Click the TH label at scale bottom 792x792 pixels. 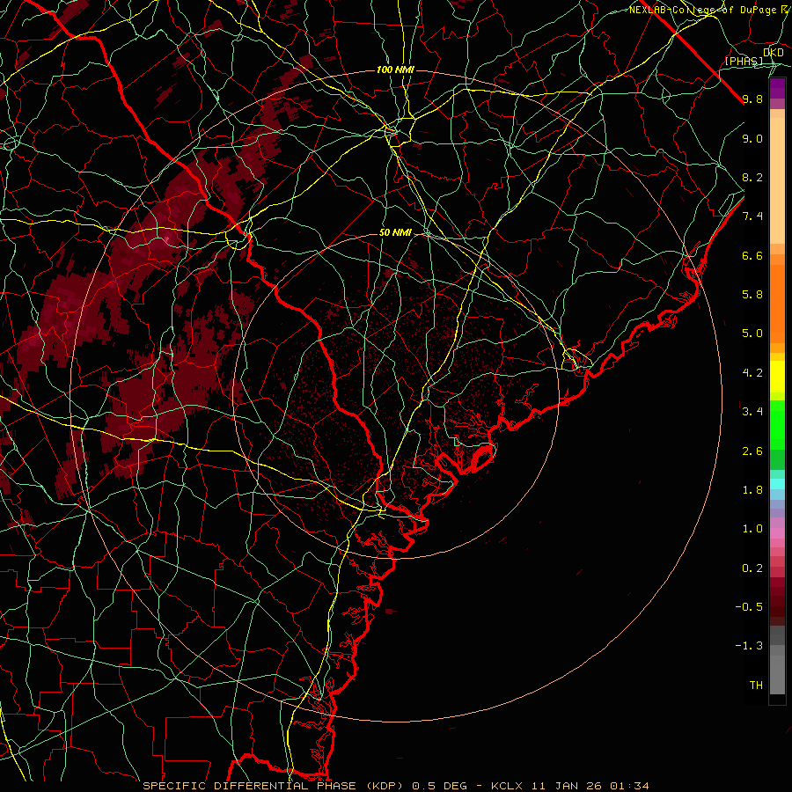point(756,686)
